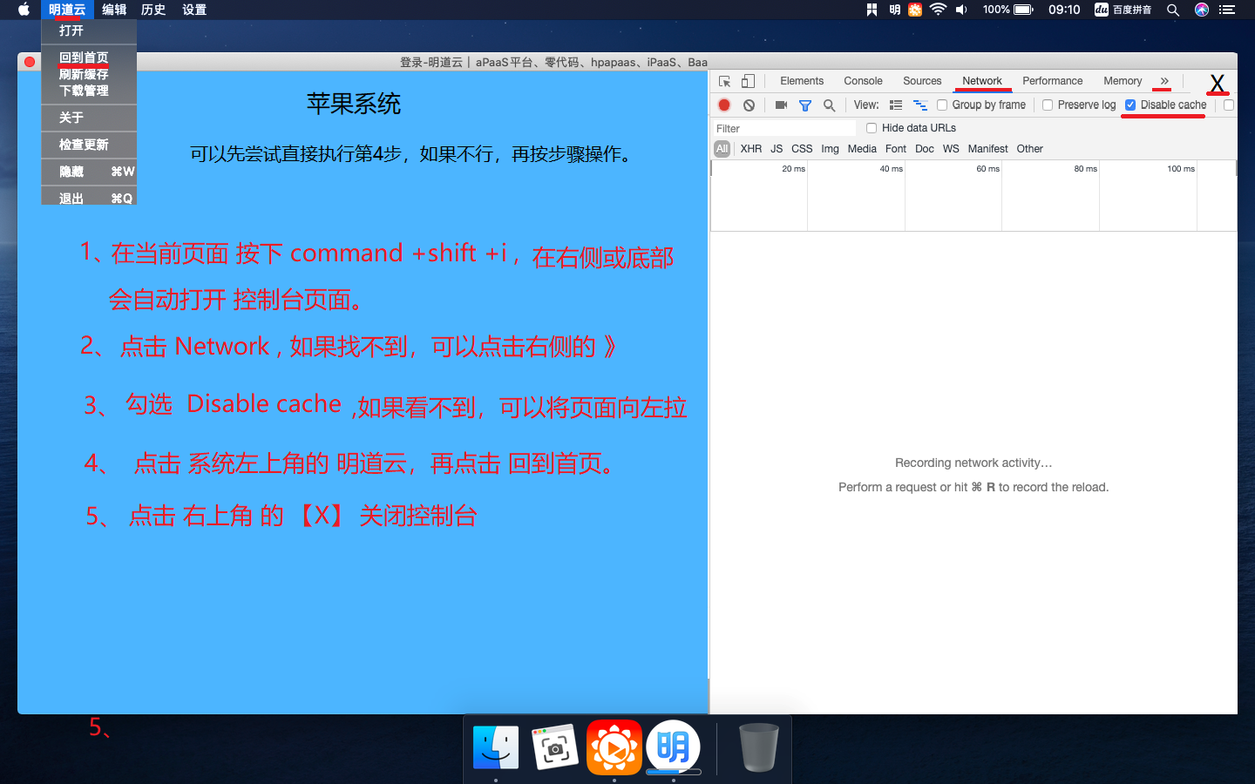Screen dimensions: 1255x784
Task: Open network search magnifier icon
Action: pyautogui.click(x=830, y=105)
